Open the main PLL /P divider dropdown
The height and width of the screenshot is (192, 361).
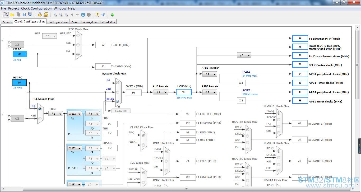92,114
